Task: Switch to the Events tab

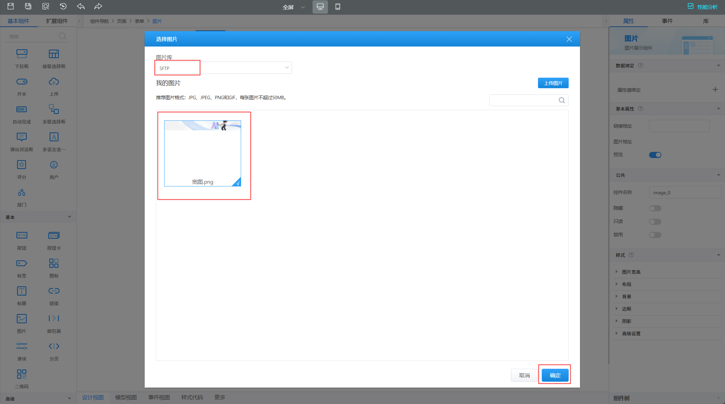Action: click(667, 21)
